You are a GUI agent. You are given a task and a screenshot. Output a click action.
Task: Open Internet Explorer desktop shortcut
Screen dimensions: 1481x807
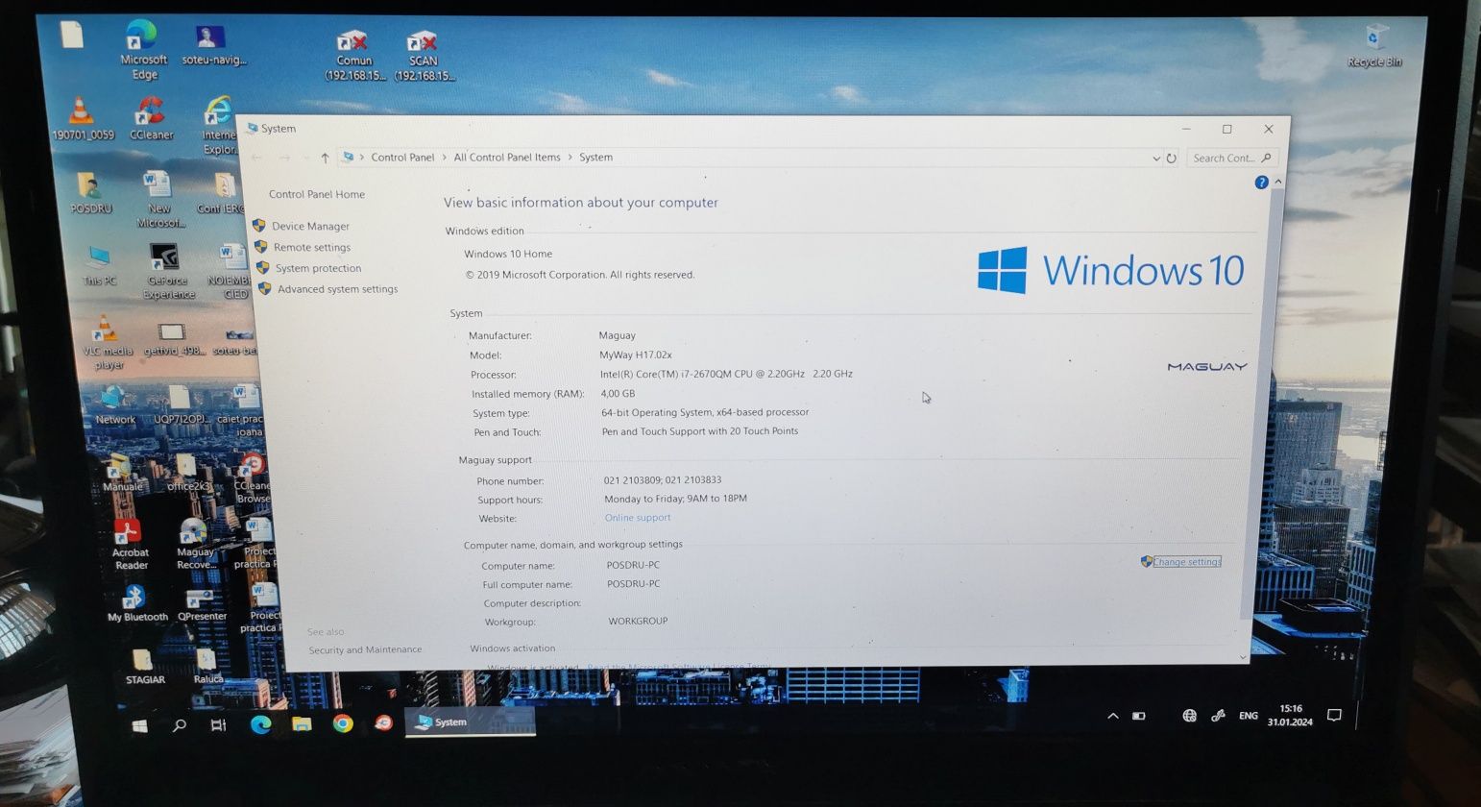point(219,126)
